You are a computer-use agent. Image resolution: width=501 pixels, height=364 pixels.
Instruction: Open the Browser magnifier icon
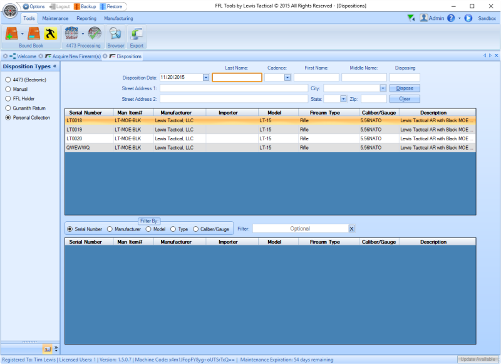pos(115,34)
